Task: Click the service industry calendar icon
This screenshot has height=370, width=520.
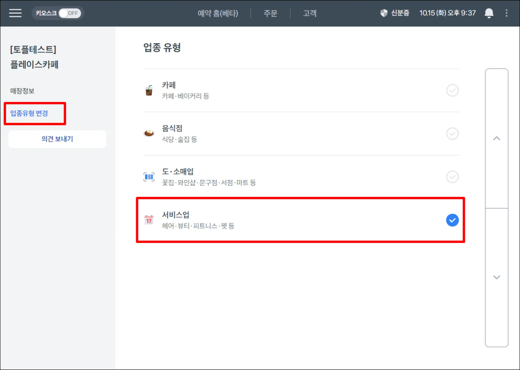Action: pos(149,220)
